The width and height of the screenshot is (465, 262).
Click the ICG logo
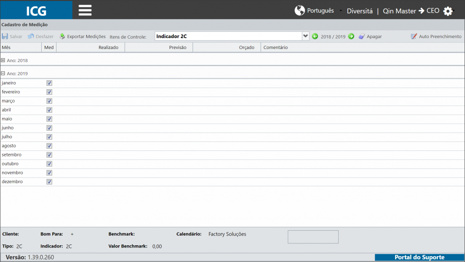[36, 11]
